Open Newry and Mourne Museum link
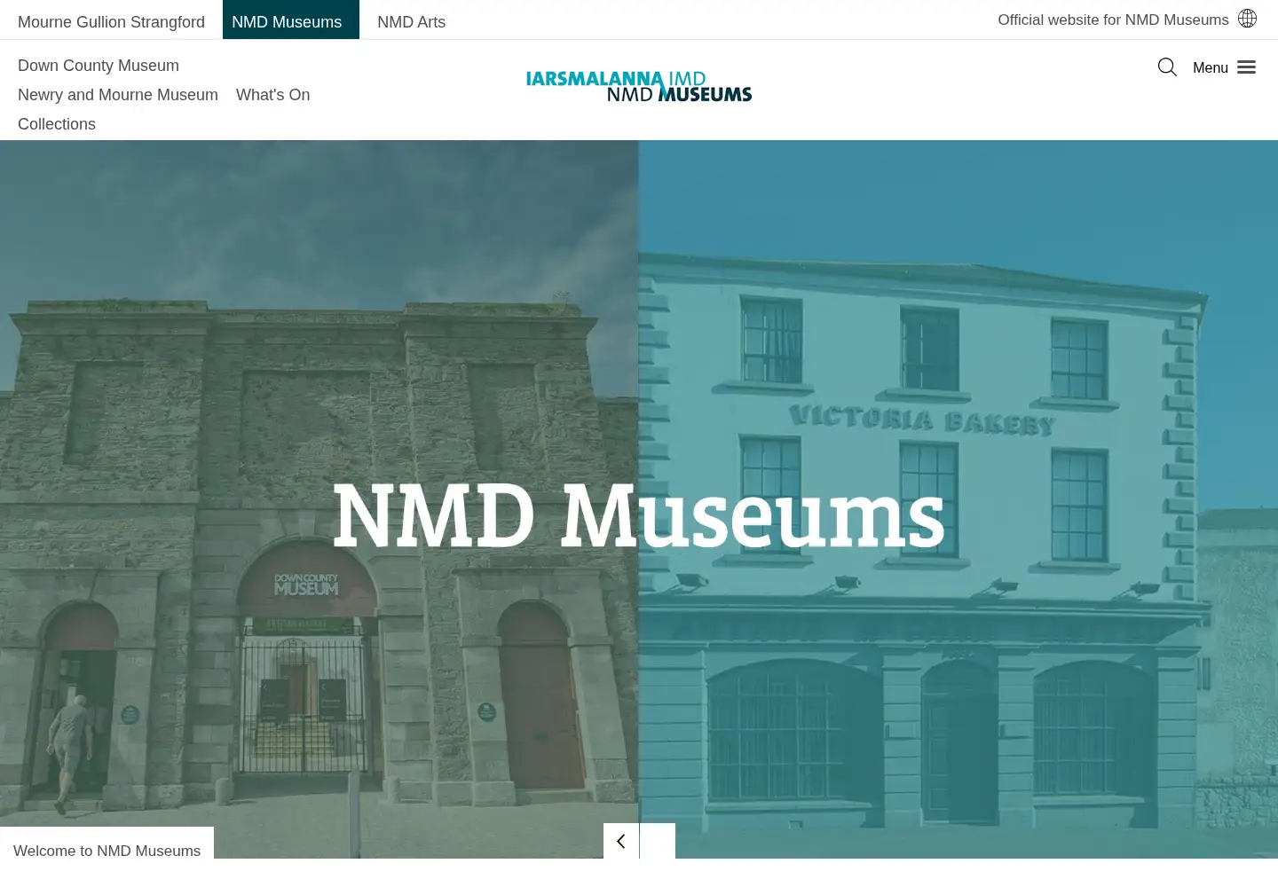This screenshot has height=887, width=1278. click(118, 95)
